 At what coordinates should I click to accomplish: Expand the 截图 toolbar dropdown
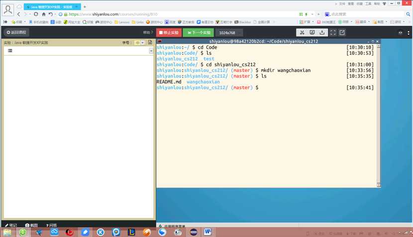[x=387, y=22]
